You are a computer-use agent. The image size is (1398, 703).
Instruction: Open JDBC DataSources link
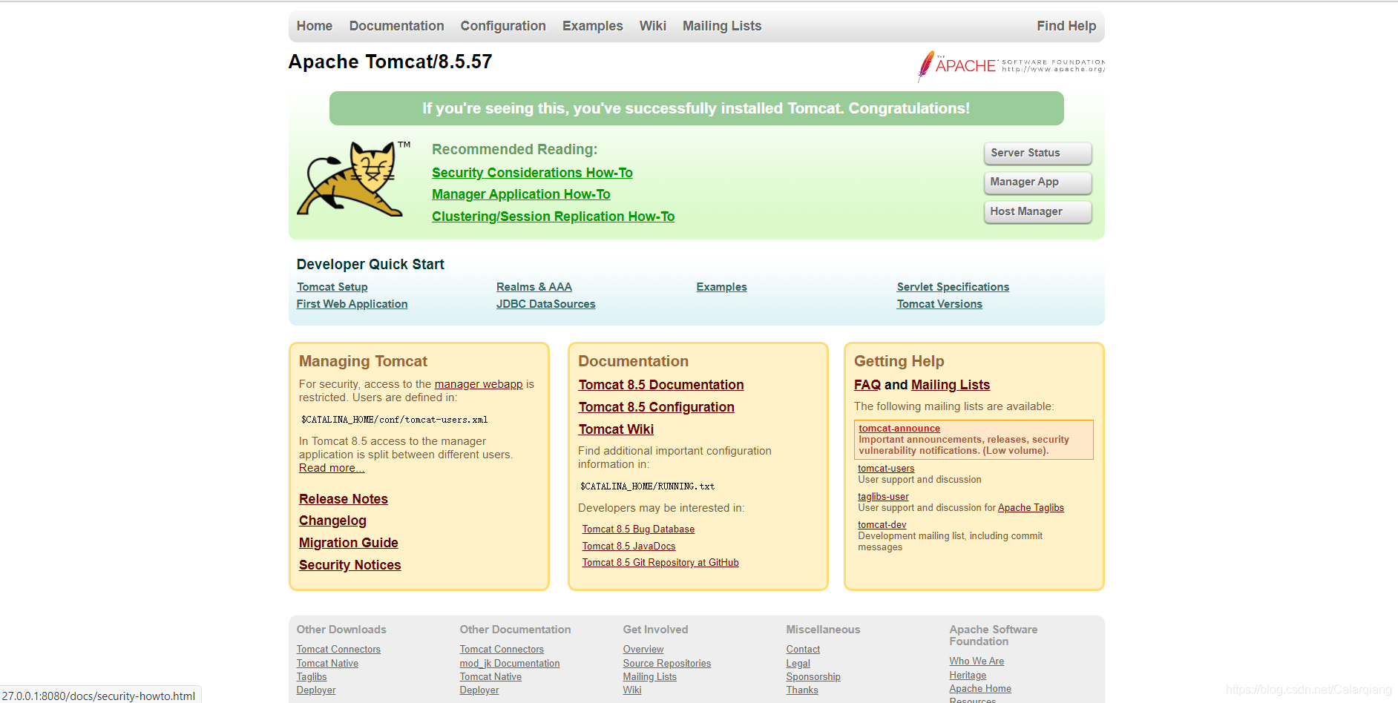pyautogui.click(x=546, y=304)
